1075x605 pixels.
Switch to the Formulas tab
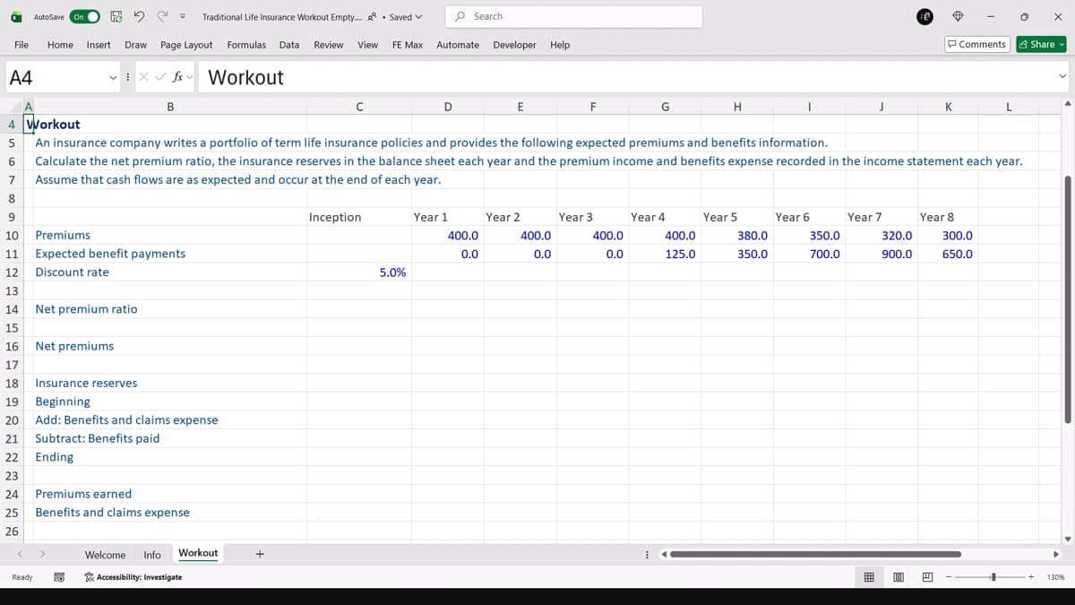[246, 45]
